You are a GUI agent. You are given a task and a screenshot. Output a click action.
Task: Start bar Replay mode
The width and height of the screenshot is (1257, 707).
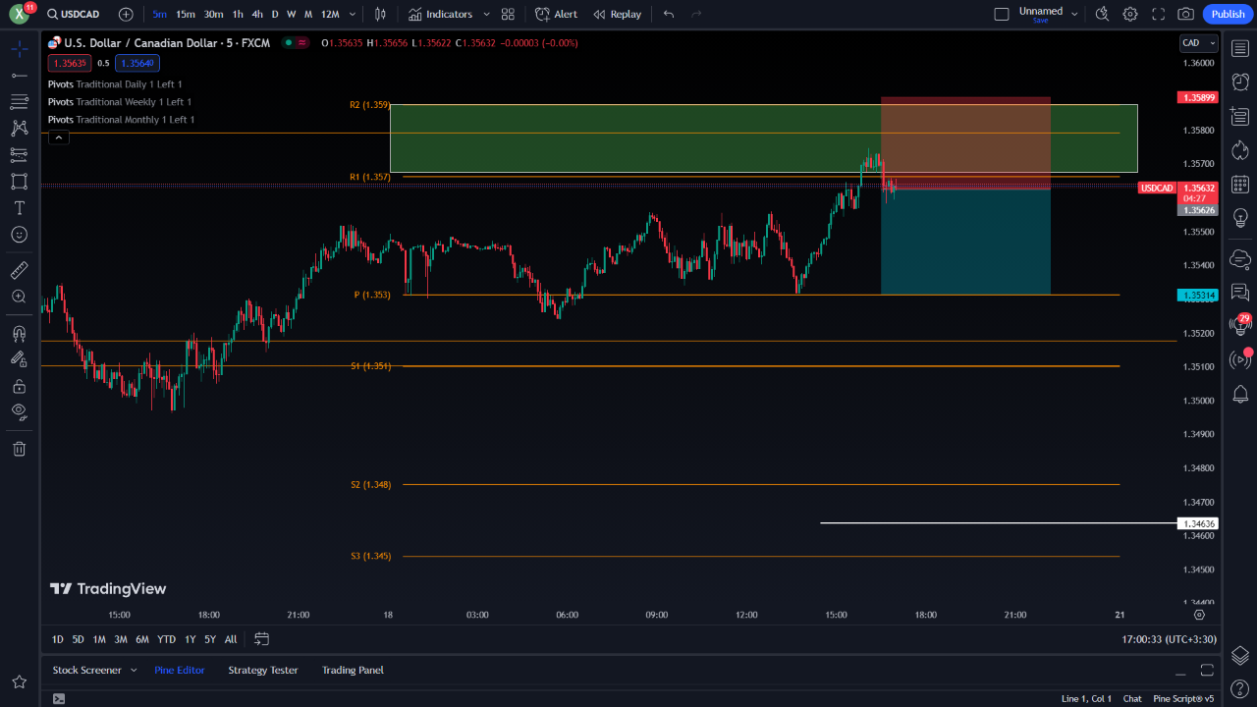(x=617, y=14)
